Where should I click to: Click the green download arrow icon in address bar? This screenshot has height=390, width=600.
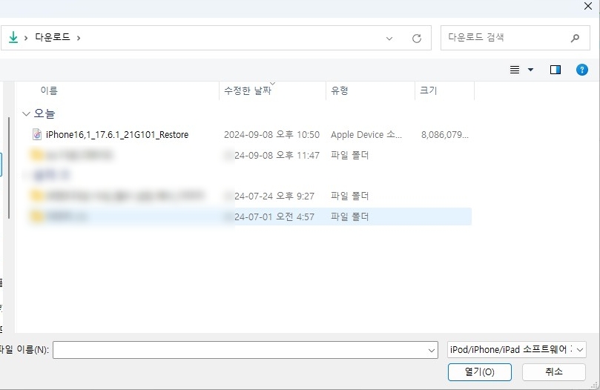pyautogui.click(x=13, y=38)
